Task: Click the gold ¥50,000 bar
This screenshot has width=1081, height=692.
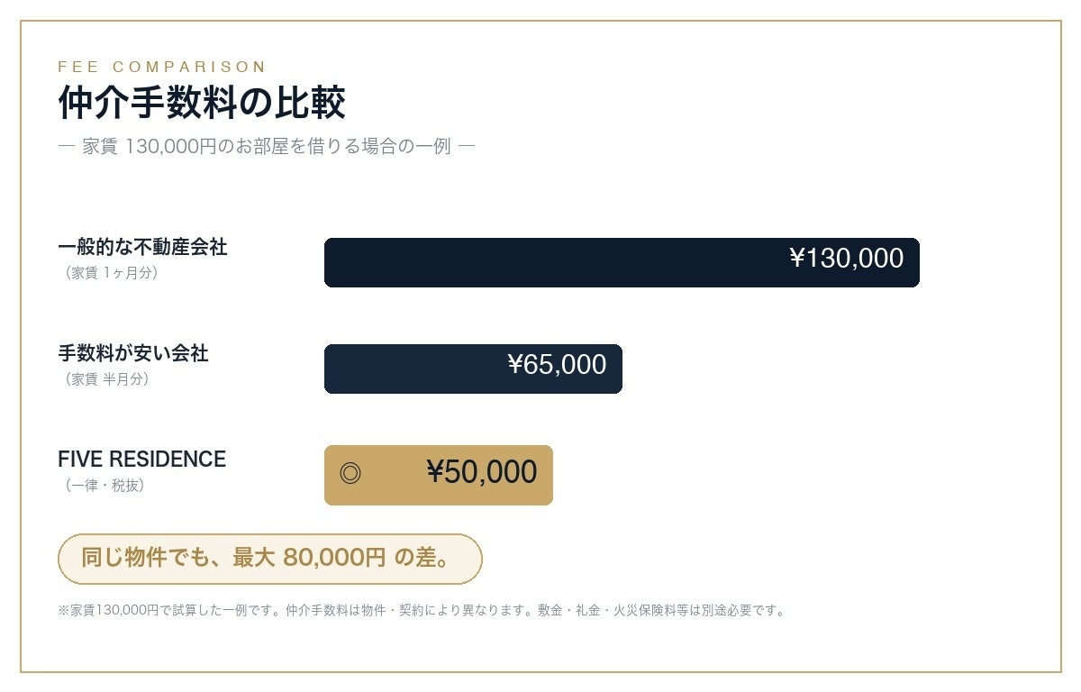Action: tap(439, 475)
